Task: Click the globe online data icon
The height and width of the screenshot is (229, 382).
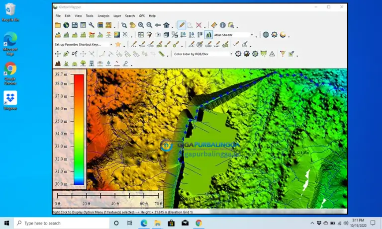Action: point(66,25)
